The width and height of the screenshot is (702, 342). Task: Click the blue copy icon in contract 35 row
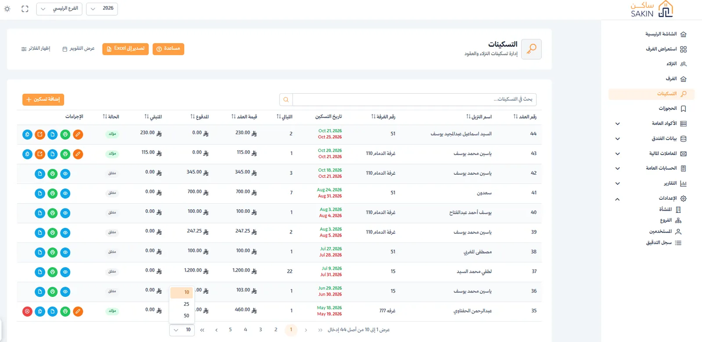click(40, 311)
